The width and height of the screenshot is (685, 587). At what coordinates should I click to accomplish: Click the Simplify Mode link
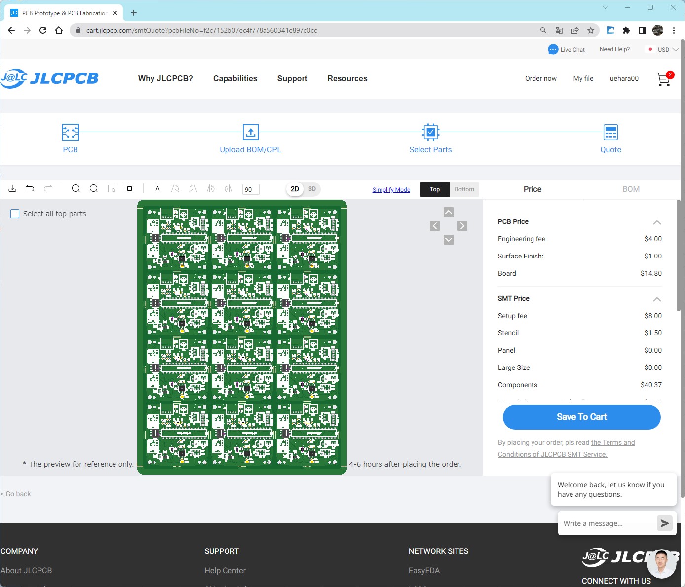(x=391, y=190)
